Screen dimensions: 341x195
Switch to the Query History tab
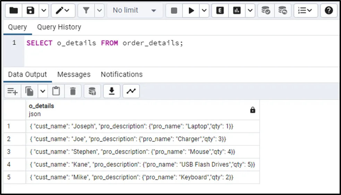(x=59, y=27)
